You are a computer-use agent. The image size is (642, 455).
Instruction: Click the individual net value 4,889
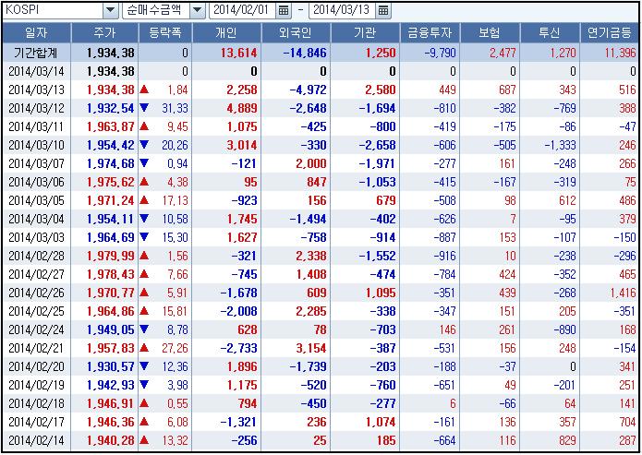coord(242,108)
